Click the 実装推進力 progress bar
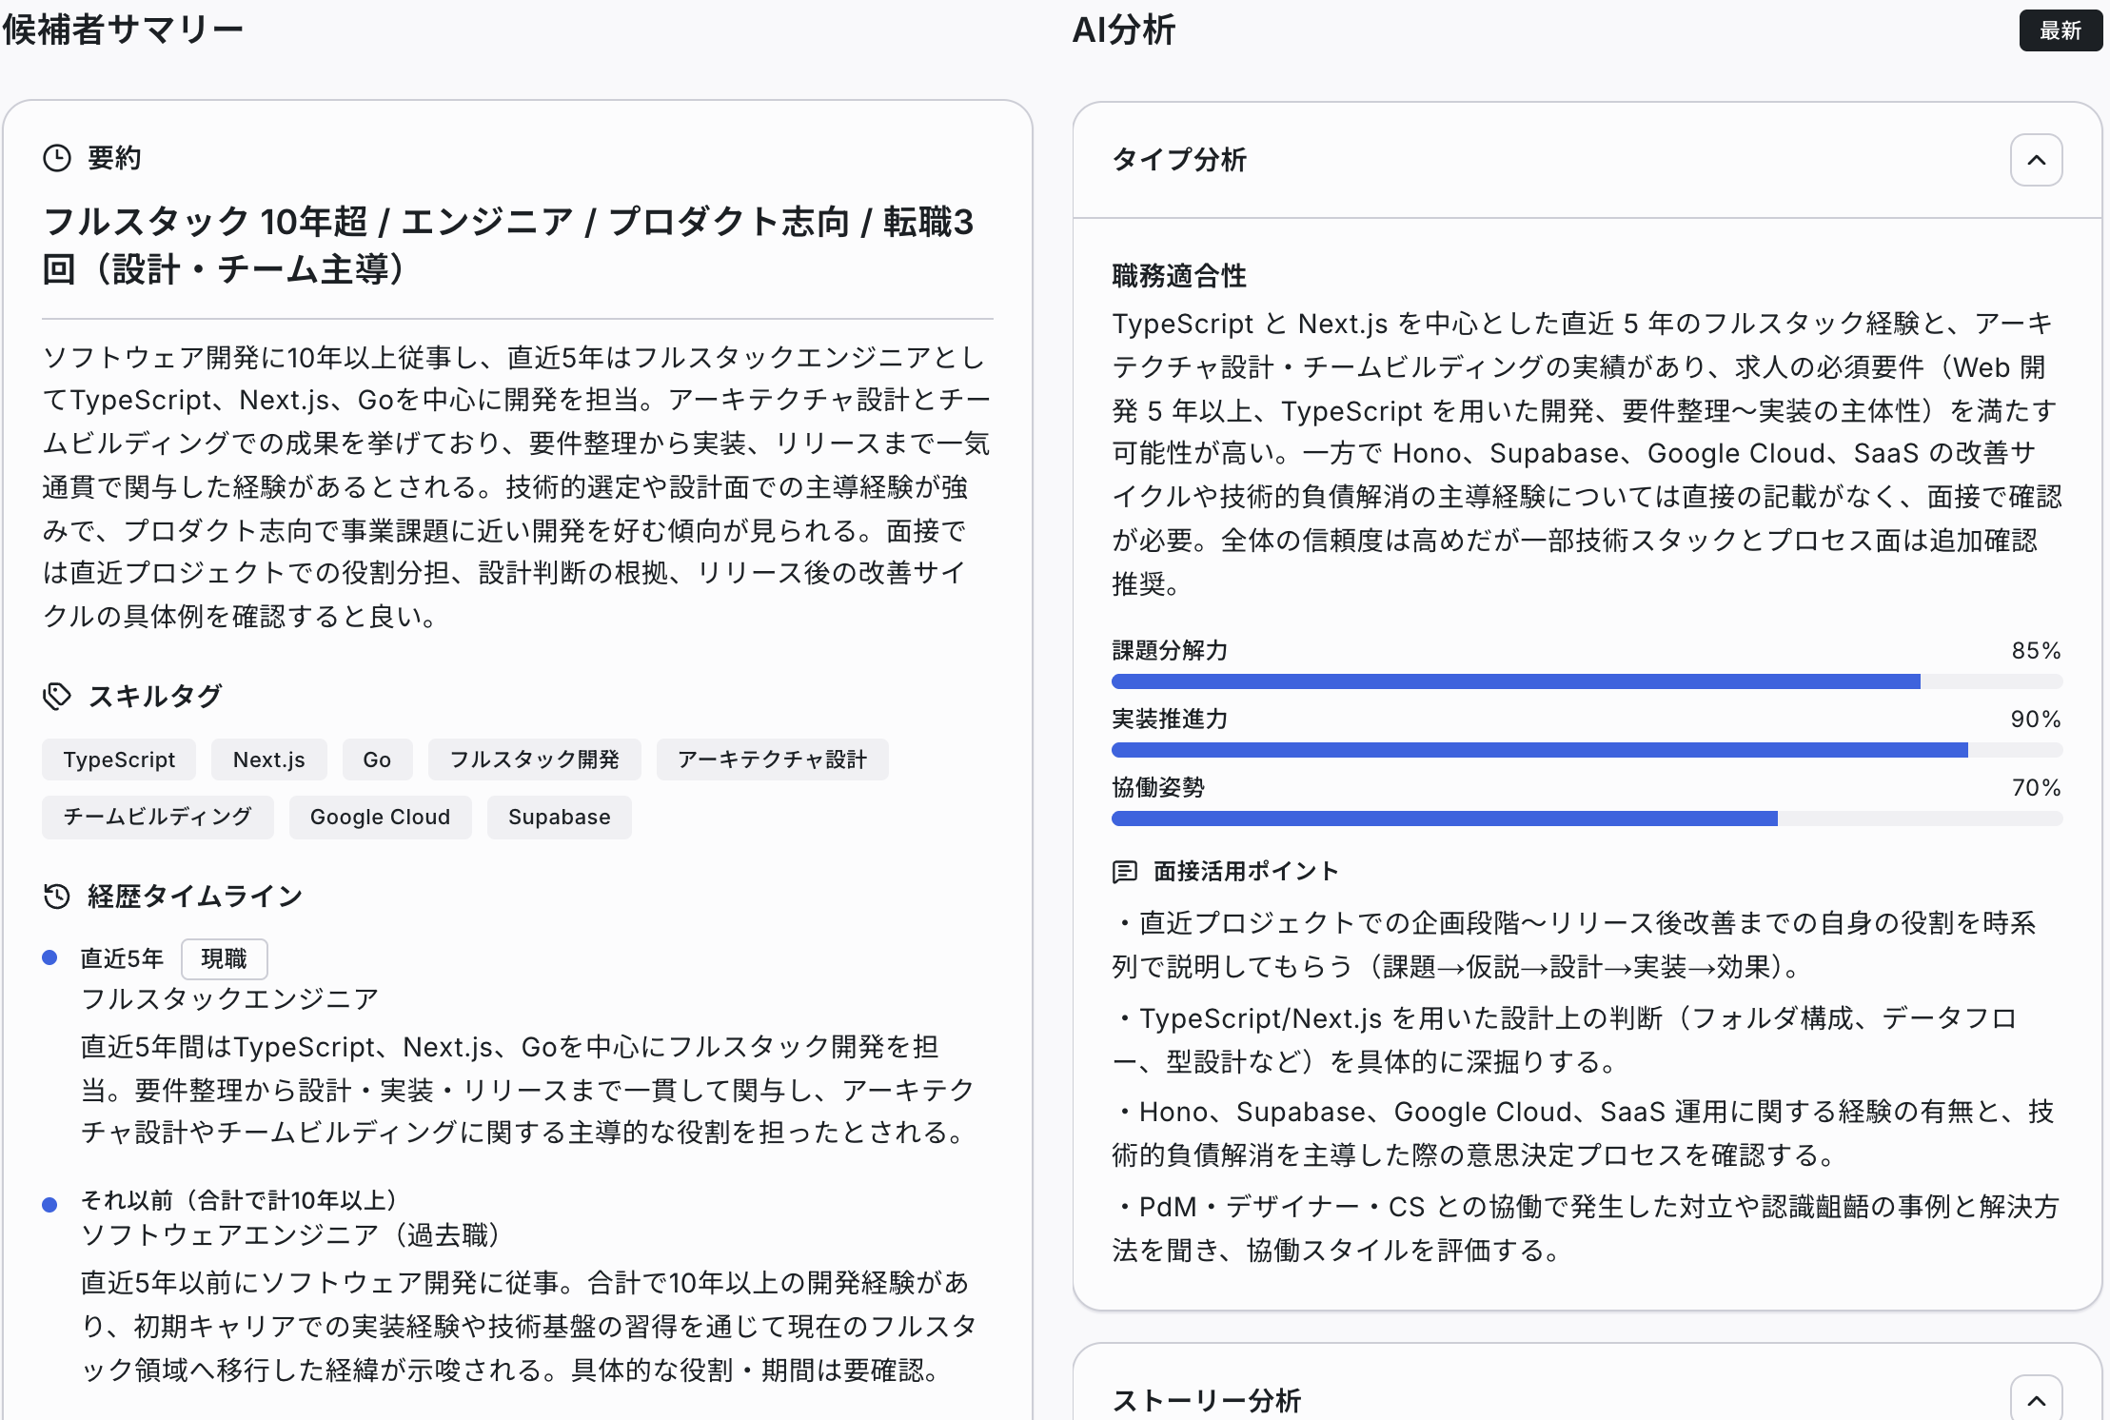The height and width of the screenshot is (1420, 2110). (x=1587, y=750)
